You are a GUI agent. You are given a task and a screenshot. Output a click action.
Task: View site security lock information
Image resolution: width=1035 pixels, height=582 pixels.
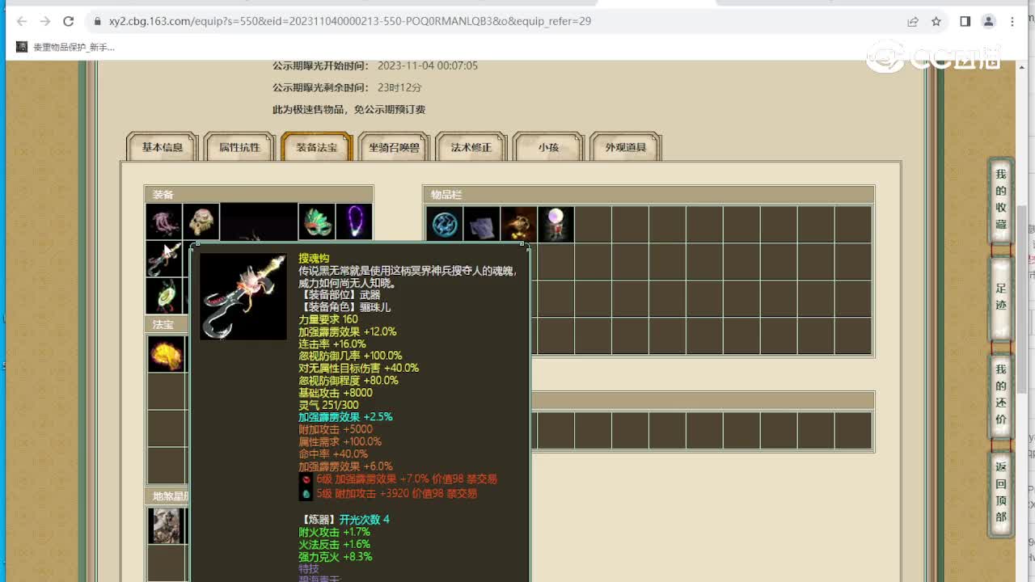click(97, 21)
